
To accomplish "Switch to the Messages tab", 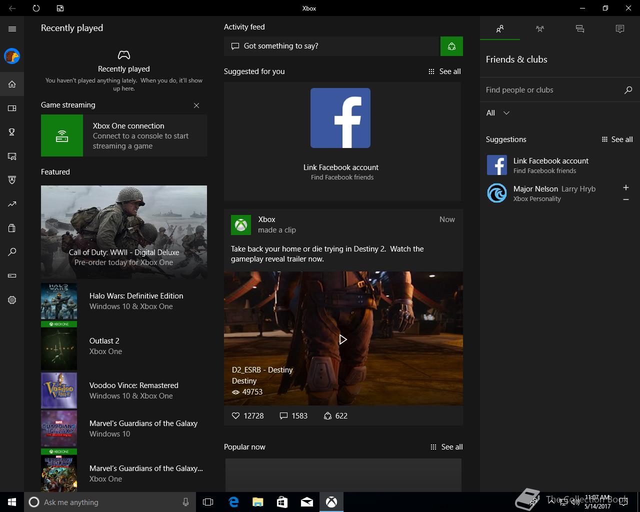I will point(580,29).
